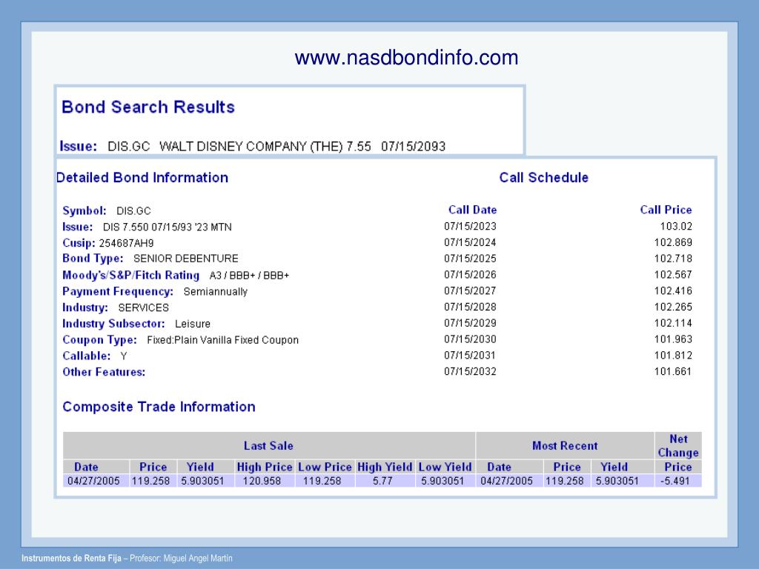
Task: Click high yield value 5.77
Action: point(382,481)
